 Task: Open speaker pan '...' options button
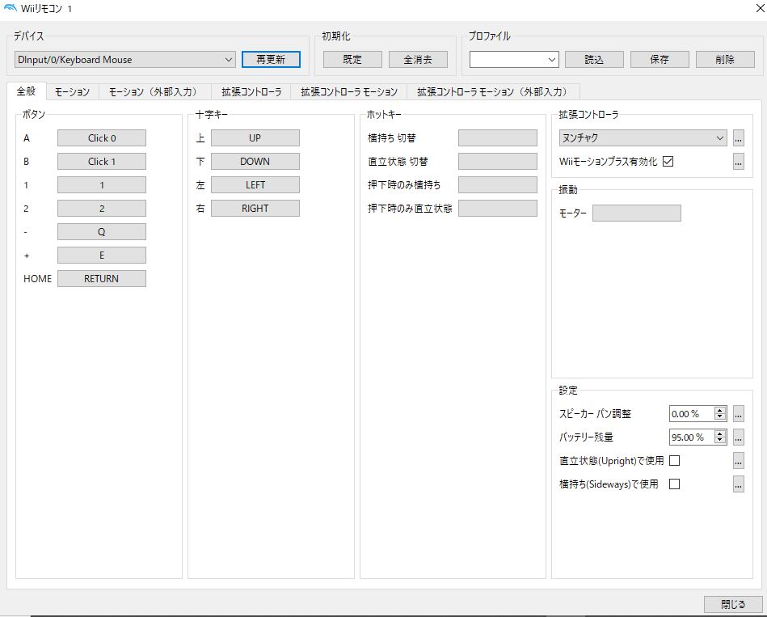click(738, 414)
